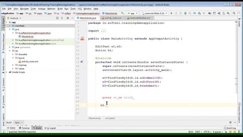The image size is (243, 137).
Task: Open the app run configuration dropdown
Action: click(133, 13)
